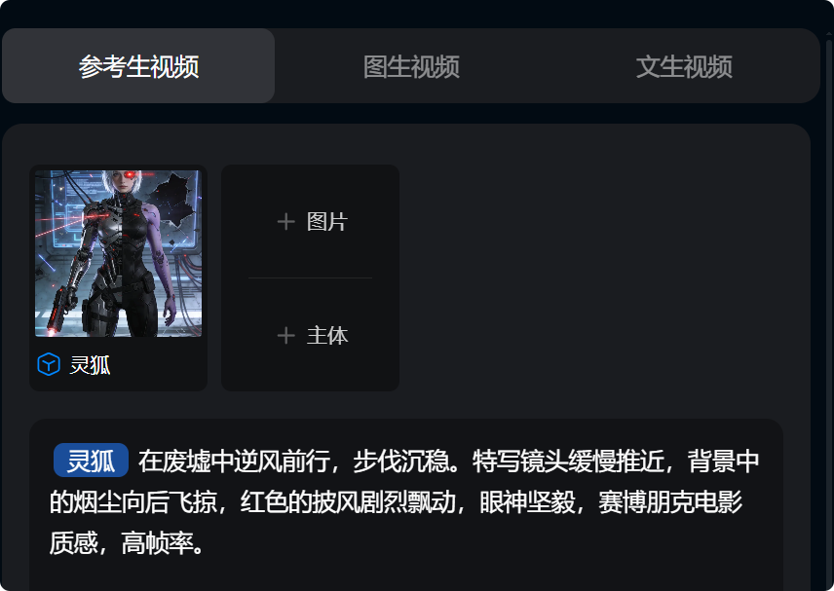Click the plus icon next to 主体
The width and height of the screenshot is (834, 591).
tap(286, 335)
